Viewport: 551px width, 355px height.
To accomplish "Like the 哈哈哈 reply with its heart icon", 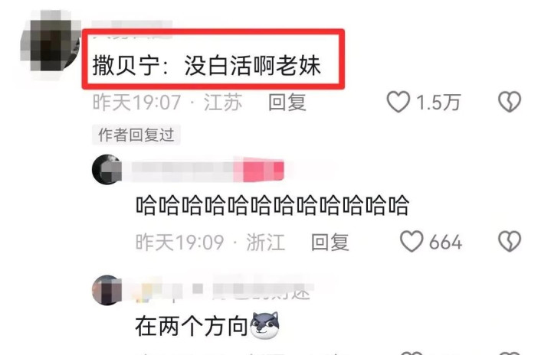I will tap(412, 242).
